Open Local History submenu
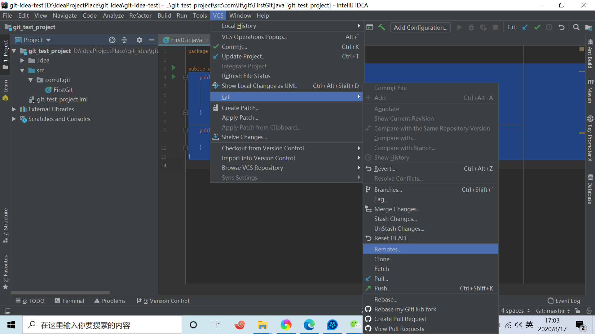The width and height of the screenshot is (595, 334). (287, 26)
